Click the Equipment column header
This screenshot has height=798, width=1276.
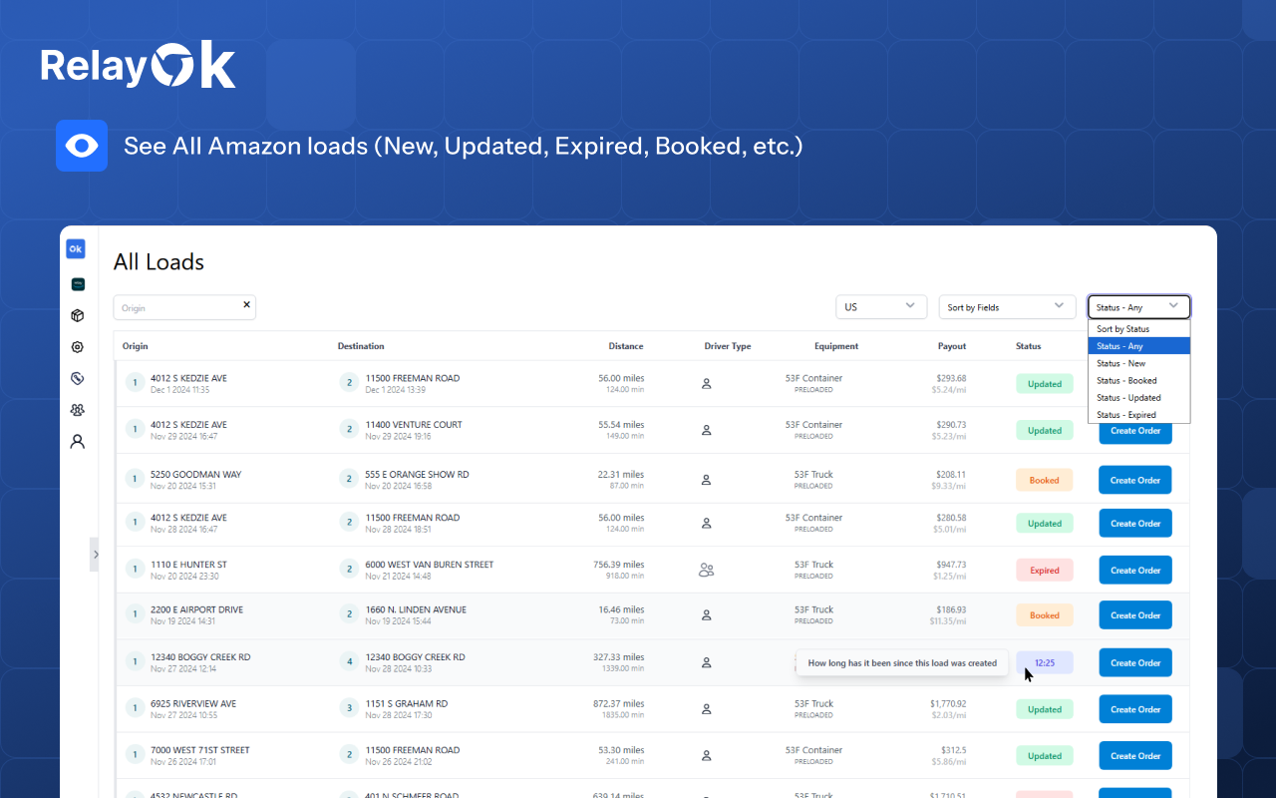[x=835, y=346]
